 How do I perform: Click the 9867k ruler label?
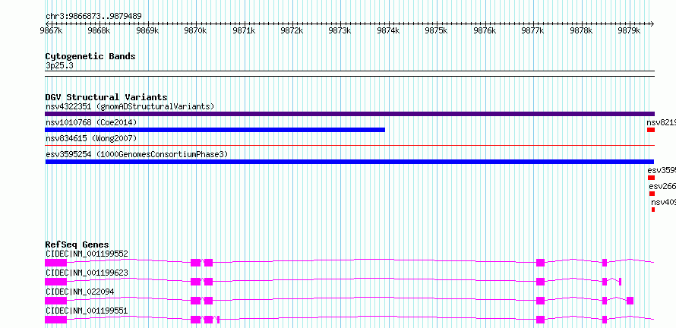[51, 30]
